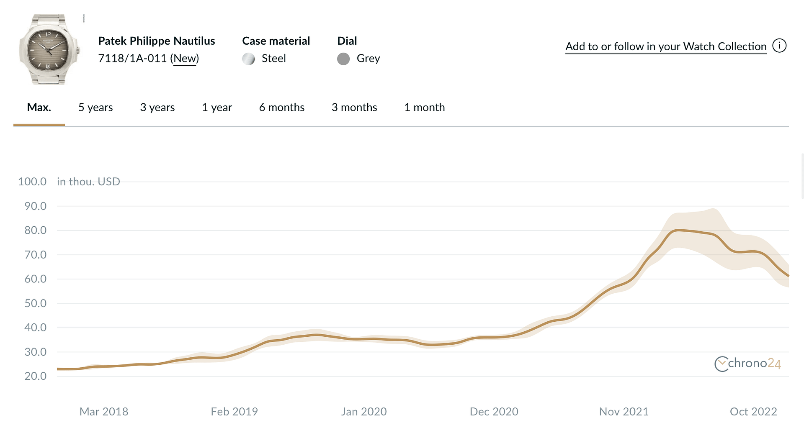
Task: Switch to the 3 years tab
Action: (157, 108)
